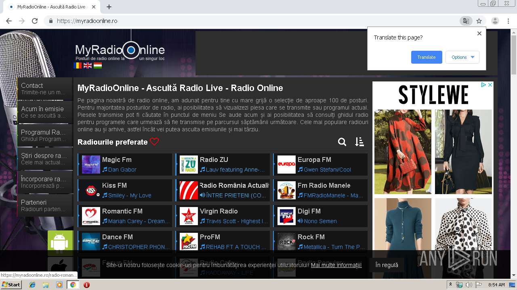
Task: Expand the translate Options dropdown
Action: [462, 57]
